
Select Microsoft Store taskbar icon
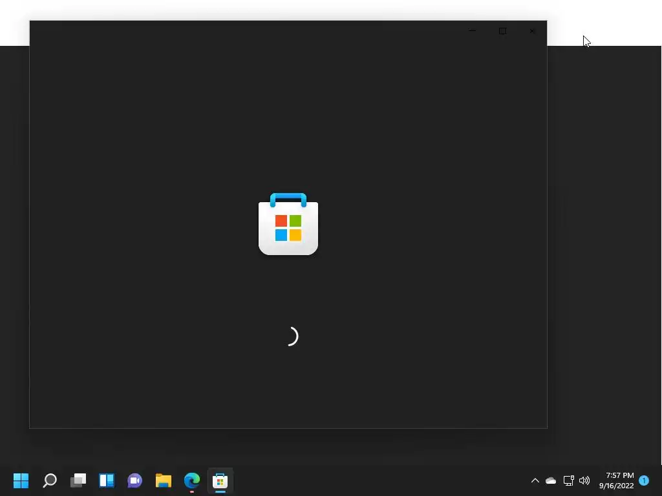(x=220, y=480)
